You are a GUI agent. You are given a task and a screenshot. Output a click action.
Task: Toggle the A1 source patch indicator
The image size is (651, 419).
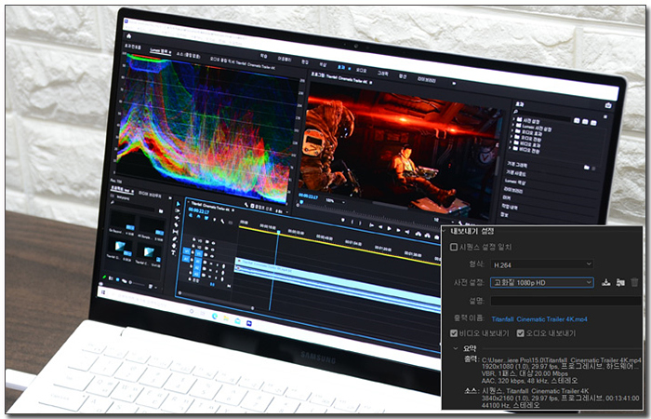[x=186, y=259]
